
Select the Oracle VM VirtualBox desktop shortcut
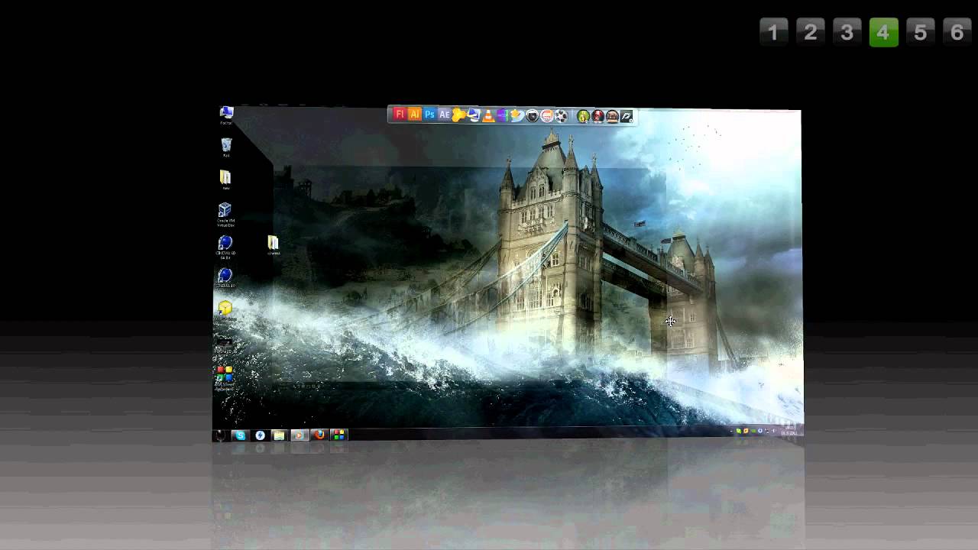click(x=225, y=215)
